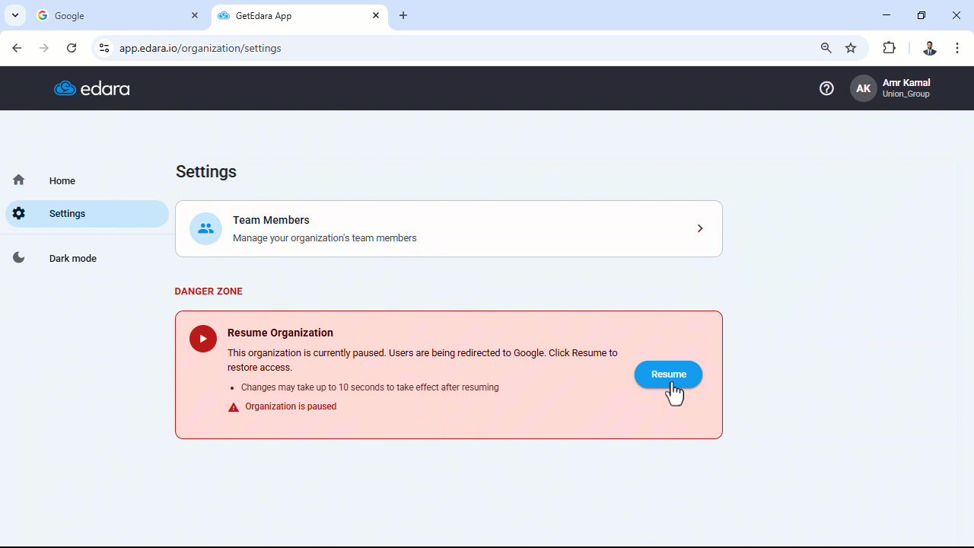Open the tab search dropdown arrow

15,15
